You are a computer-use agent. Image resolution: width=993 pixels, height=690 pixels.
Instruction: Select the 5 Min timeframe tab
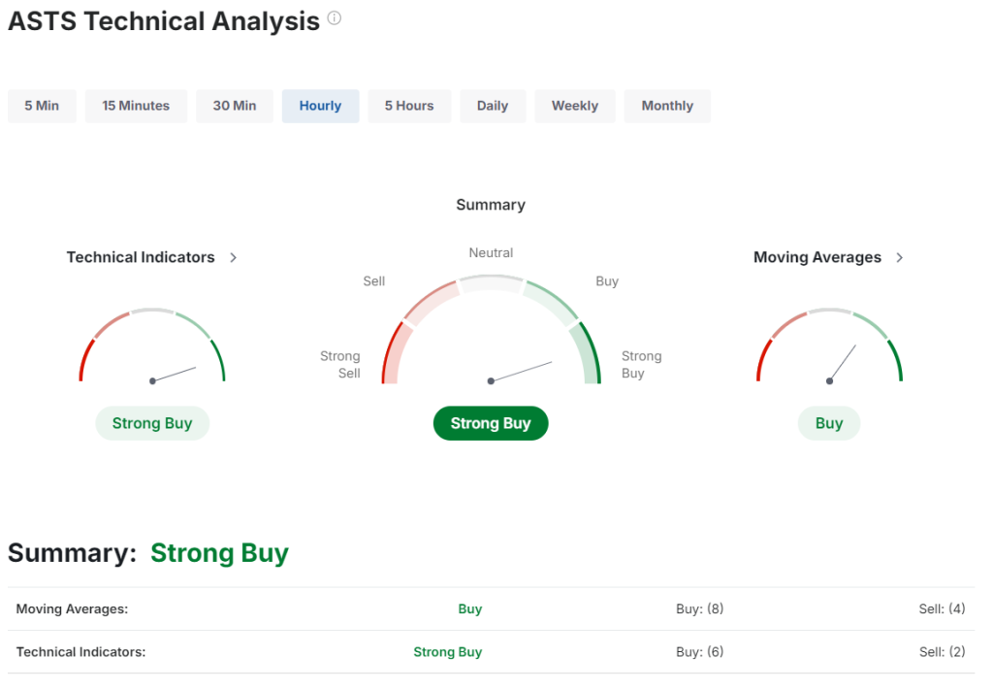(x=42, y=106)
